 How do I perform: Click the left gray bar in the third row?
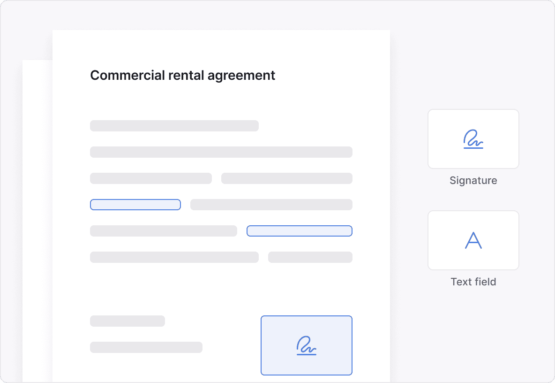click(x=150, y=178)
